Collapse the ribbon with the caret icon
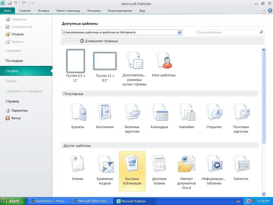The height and width of the screenshot is (205, 273). 264,11
